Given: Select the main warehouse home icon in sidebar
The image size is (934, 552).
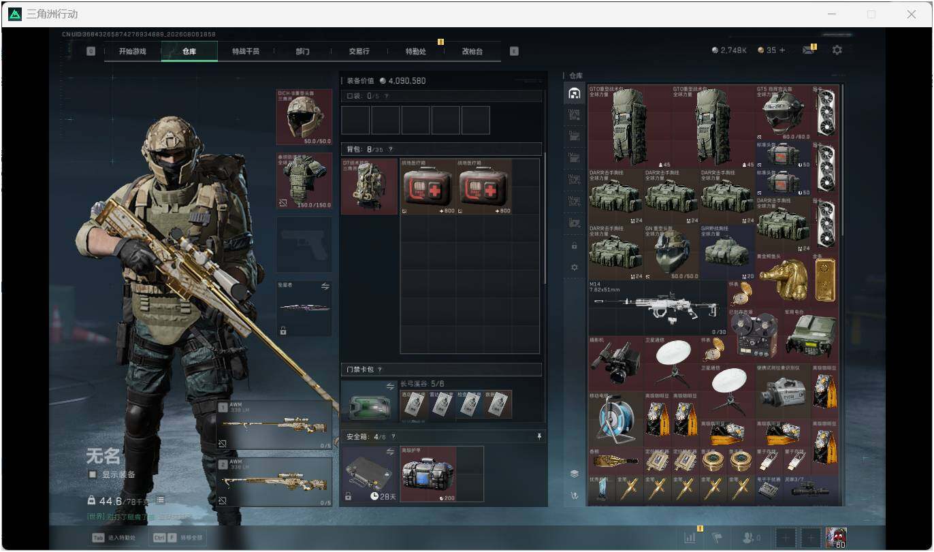Looking at the screenshot, I should coord(575,93).
